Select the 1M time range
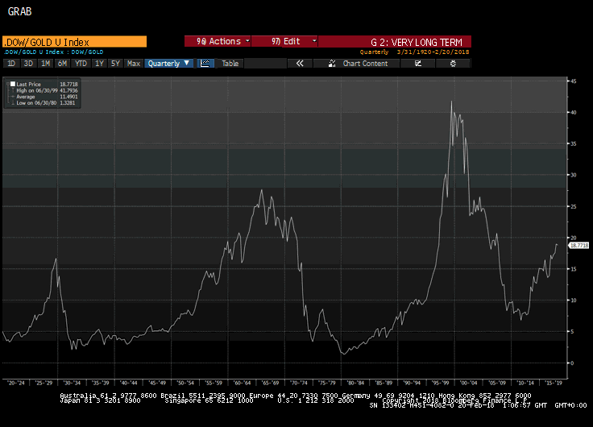The width and height of the screenshot is (593, 427). click(x=45, y=64)
